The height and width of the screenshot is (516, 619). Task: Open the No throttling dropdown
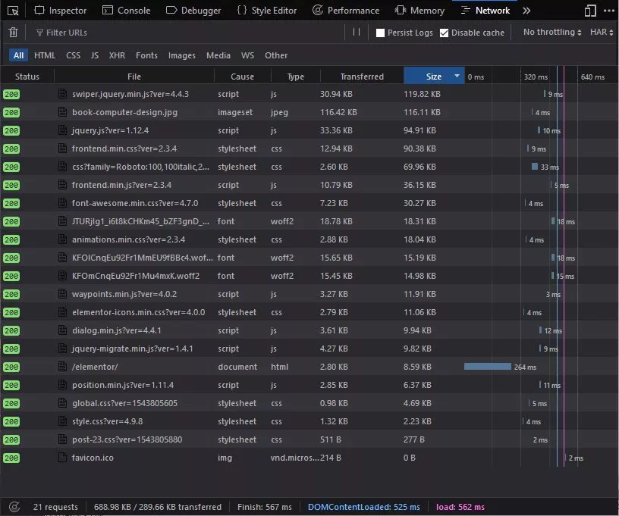pyautogui.click(x=552, y=33)
